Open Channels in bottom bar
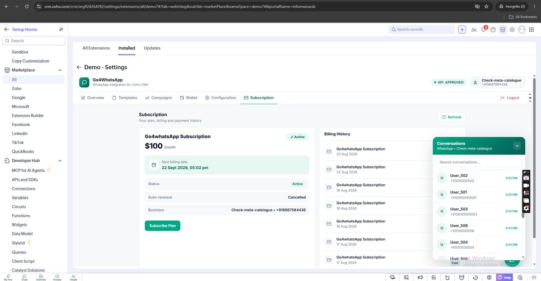The image size is (541, 281). click(x=41, y=277)
